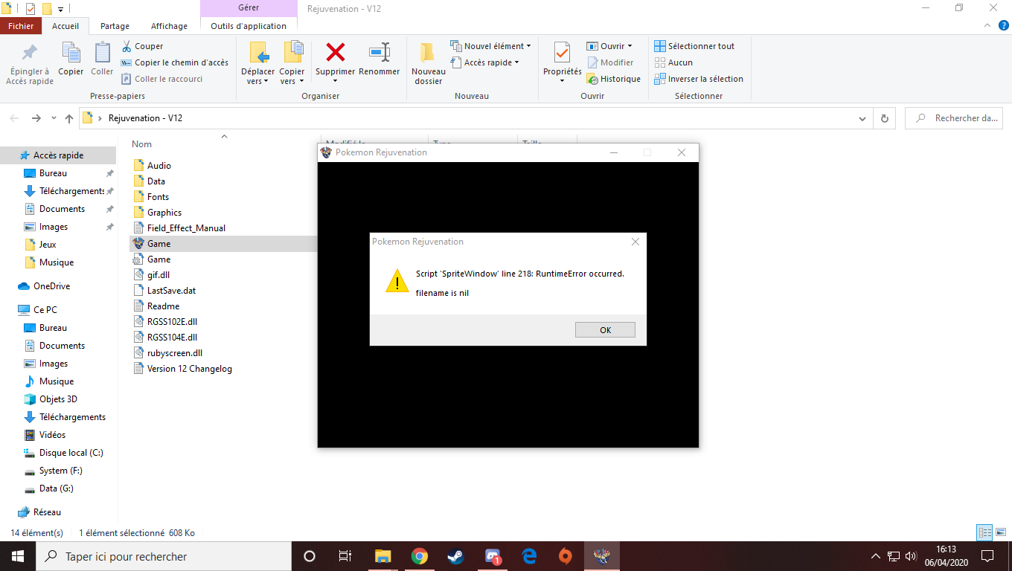The width and height of the screenshot is (1012, 571).
Task: Click Épingler à Accès rapide pin icon
Action: coord(30,53)
